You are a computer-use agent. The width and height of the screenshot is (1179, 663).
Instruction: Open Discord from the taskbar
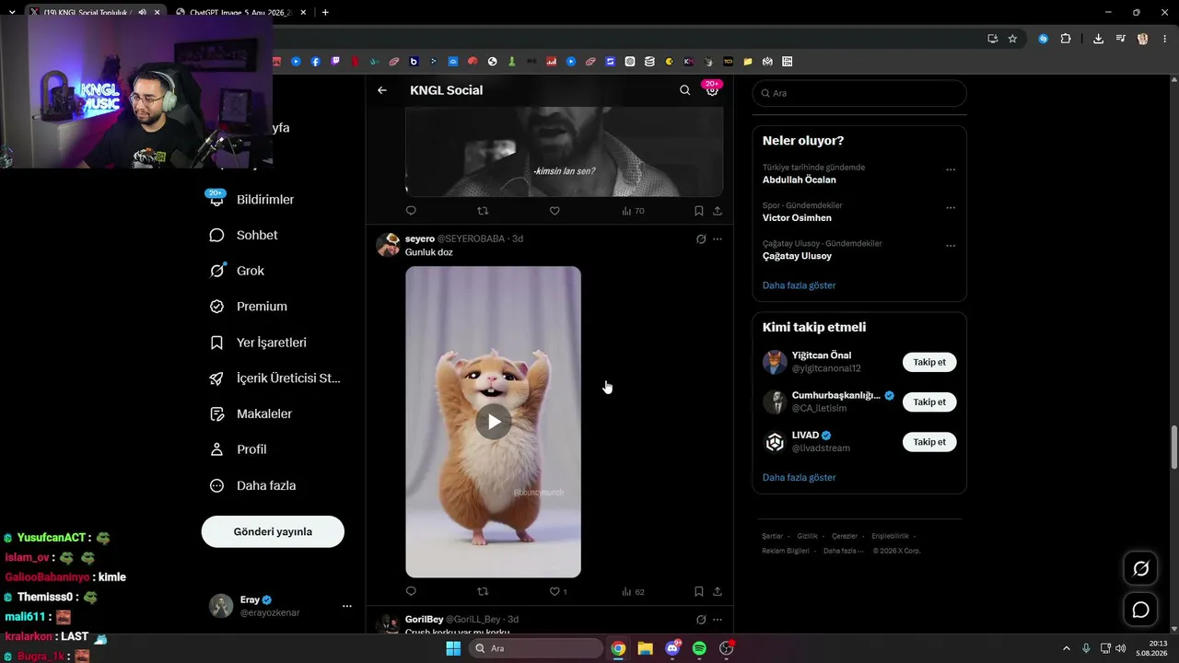672,648
